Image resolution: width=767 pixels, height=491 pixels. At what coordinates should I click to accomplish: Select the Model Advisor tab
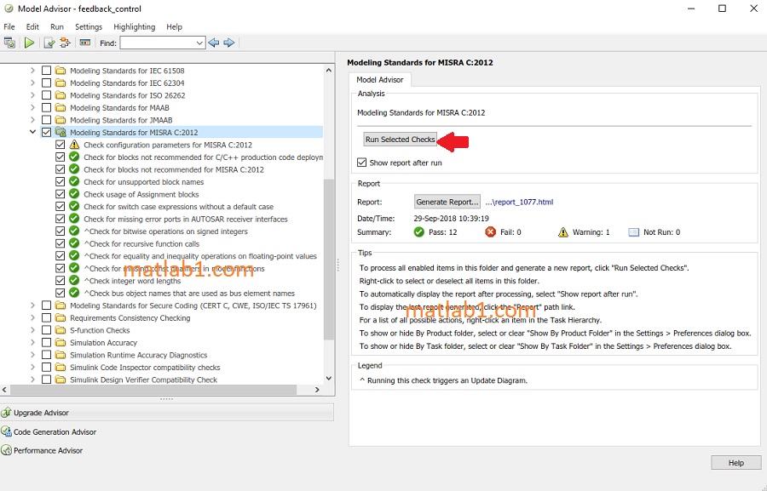[x=379, y=80]
